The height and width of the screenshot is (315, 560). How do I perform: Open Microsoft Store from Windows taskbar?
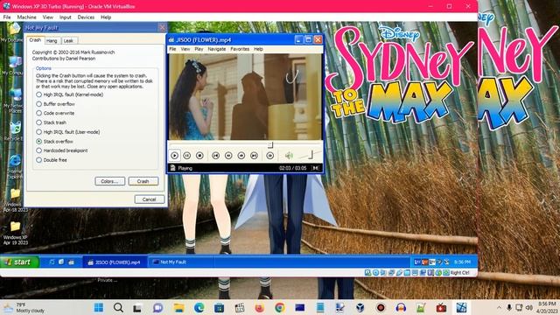[x=219, y=307]
